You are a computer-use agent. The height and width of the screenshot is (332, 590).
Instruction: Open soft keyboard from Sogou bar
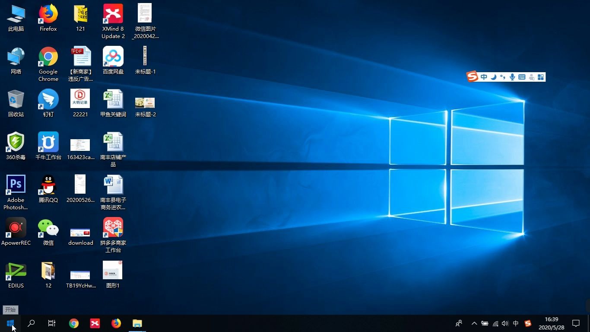(522, 77)
